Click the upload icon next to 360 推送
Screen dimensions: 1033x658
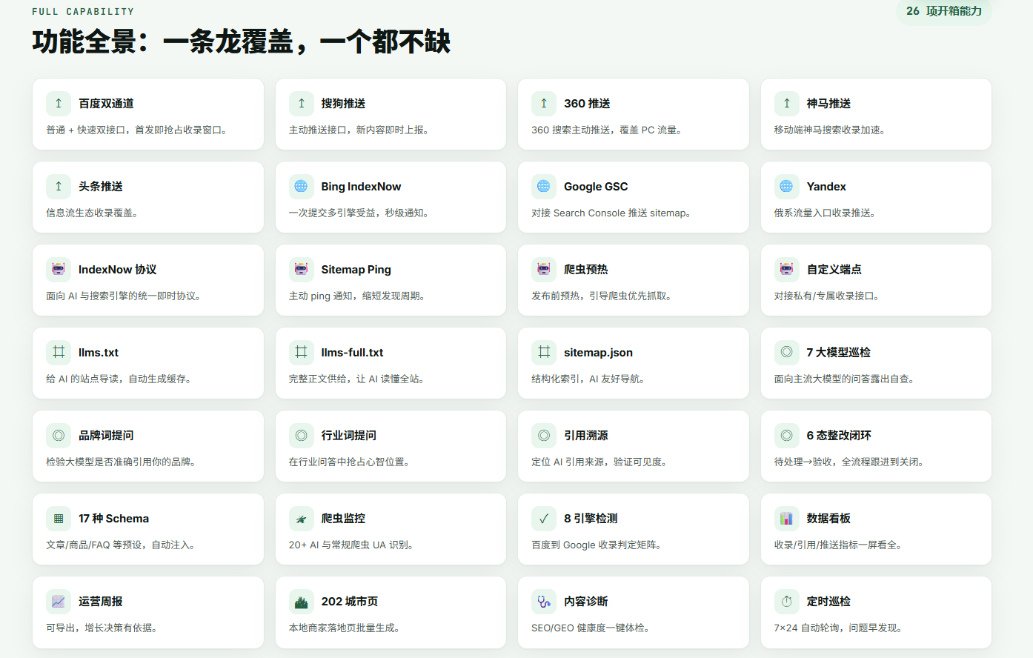coord(544,104)
